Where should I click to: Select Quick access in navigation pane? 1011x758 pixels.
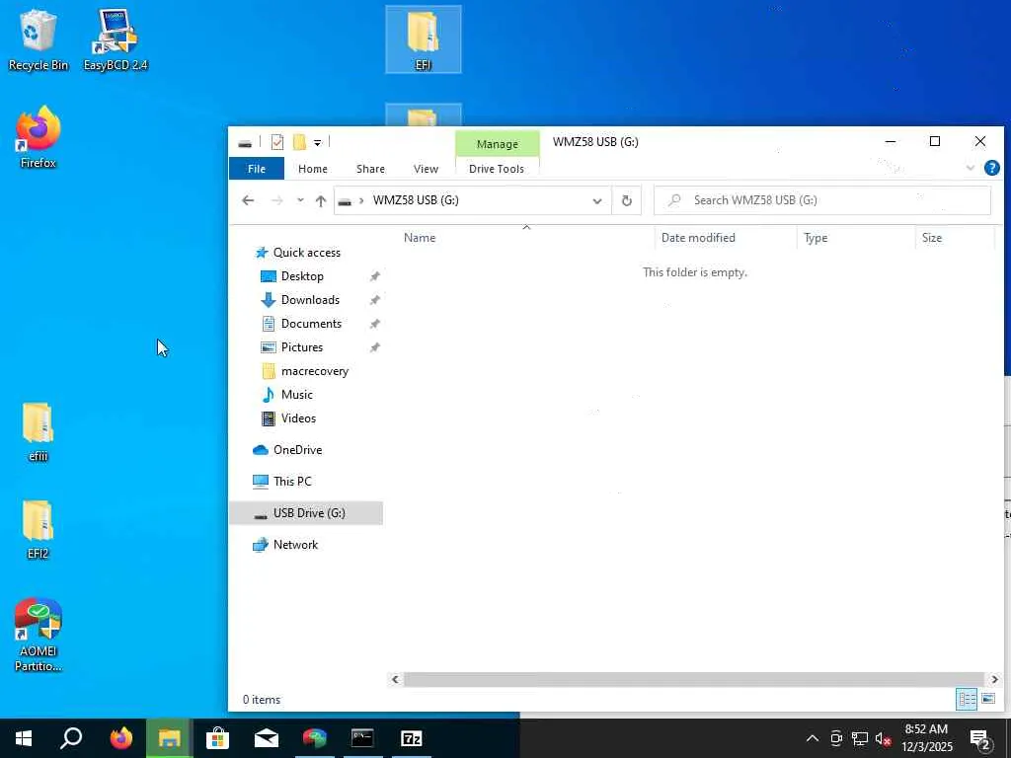tap(306, 253)
